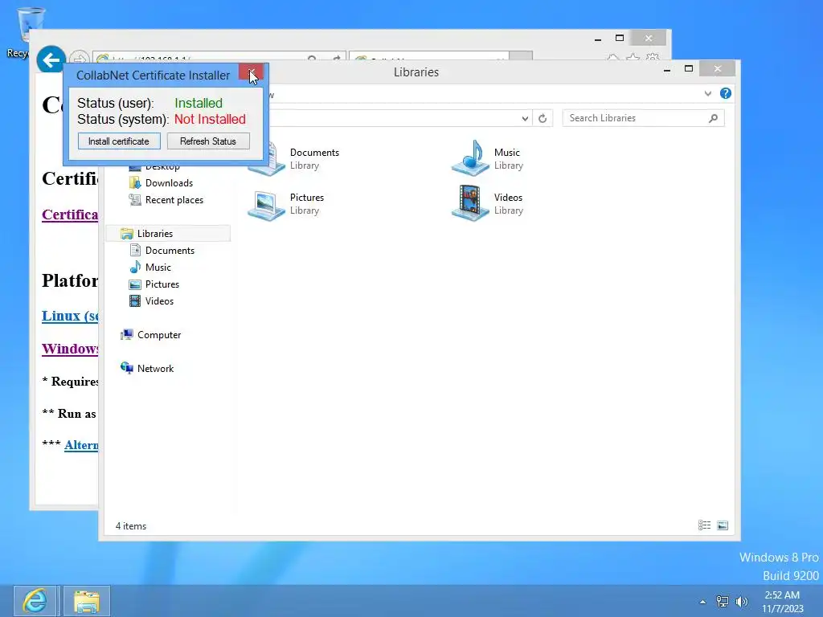Screen dimensions: 823x617
Task: Click the volume speaker tray icon
Action: click(742, 601)
